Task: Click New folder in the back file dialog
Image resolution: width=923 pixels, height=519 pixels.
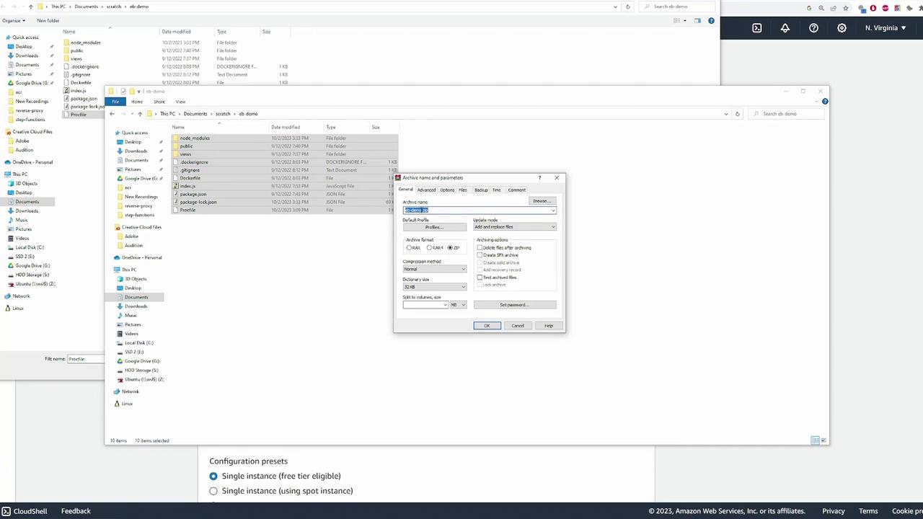Action: 48,20
